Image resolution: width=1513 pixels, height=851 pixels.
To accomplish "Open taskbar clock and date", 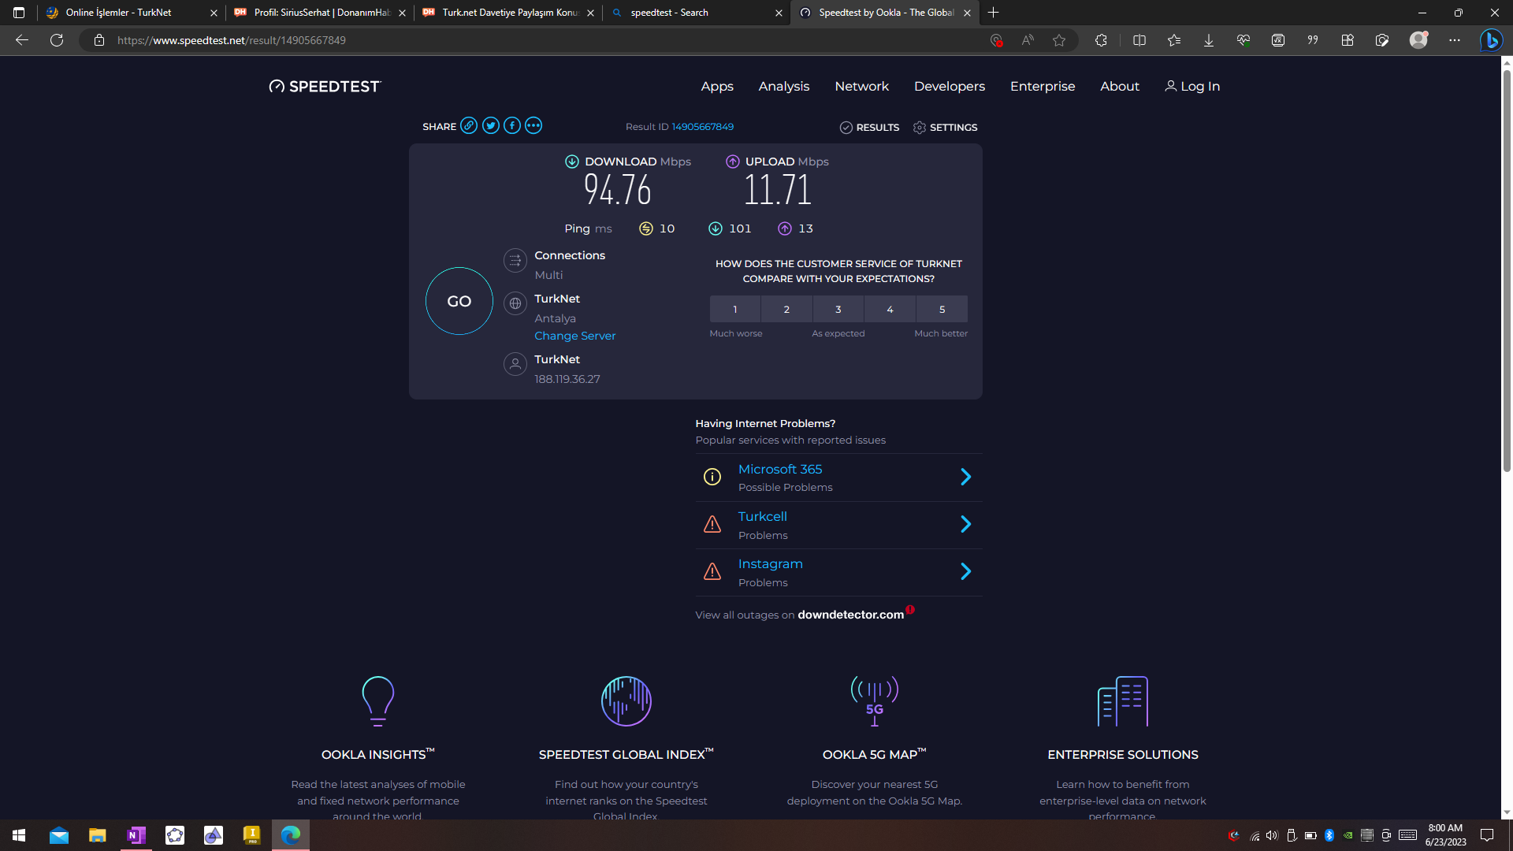I will tap(1445, 835).
